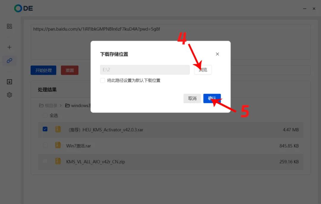The height and width of the screenshot is (204, 321).
Task: Click the KMS_VL_ALL_AIO zip file icon
Action: tap(58, 161)
